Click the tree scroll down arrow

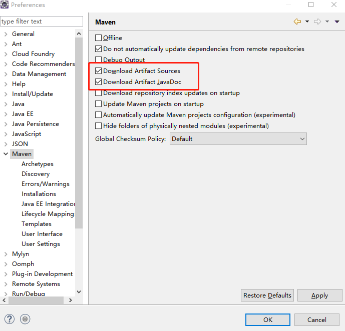point(79,292)
